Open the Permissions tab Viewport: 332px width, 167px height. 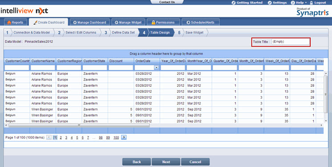tap(163, 22)
